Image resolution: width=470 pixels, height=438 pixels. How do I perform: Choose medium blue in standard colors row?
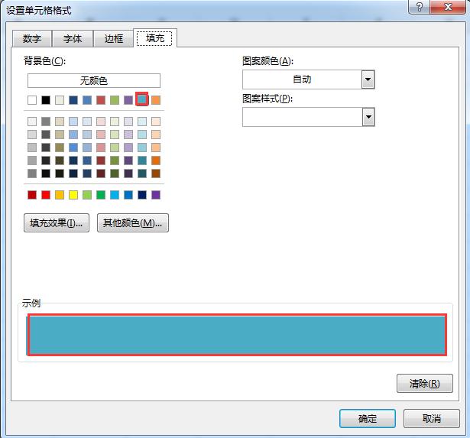pos(128,195)
